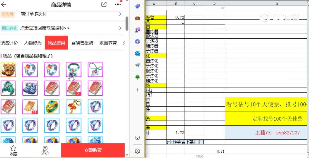309x158 pixels.
Task: Add a sidebar app with plus icon
Action: tap(137, 90)
